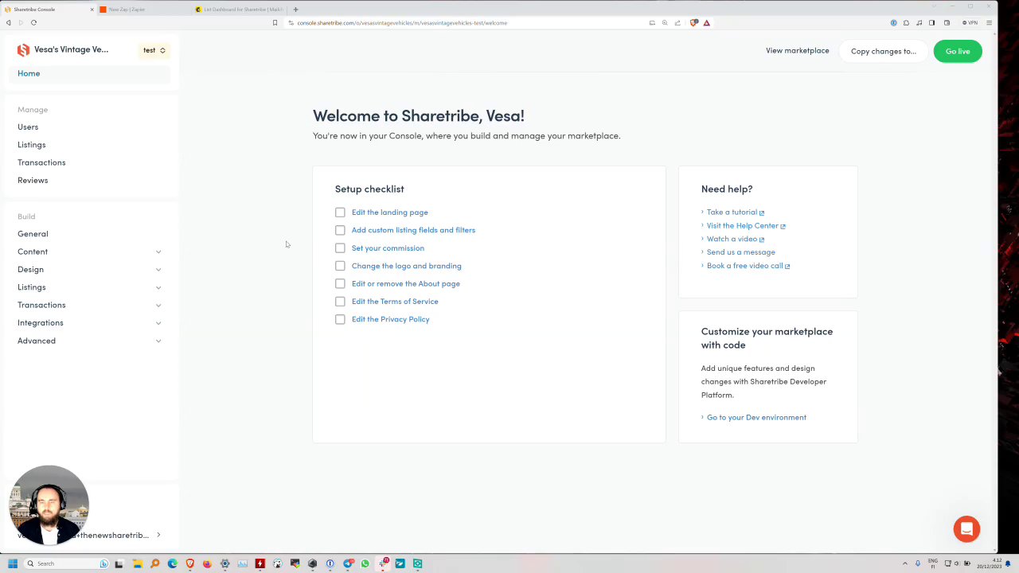The height and width of the screenshot is (573, 1019).
Task: Open File Explorer from the taskbar
Action: (137, 563)
